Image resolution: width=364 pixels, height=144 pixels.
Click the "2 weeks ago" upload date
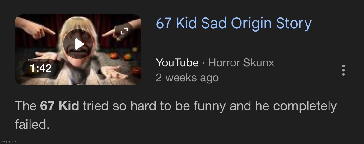click(187, 78)
